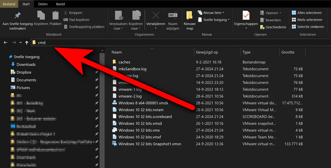
Task: Open the Bestand tab
Action: [x=9, y=4]
